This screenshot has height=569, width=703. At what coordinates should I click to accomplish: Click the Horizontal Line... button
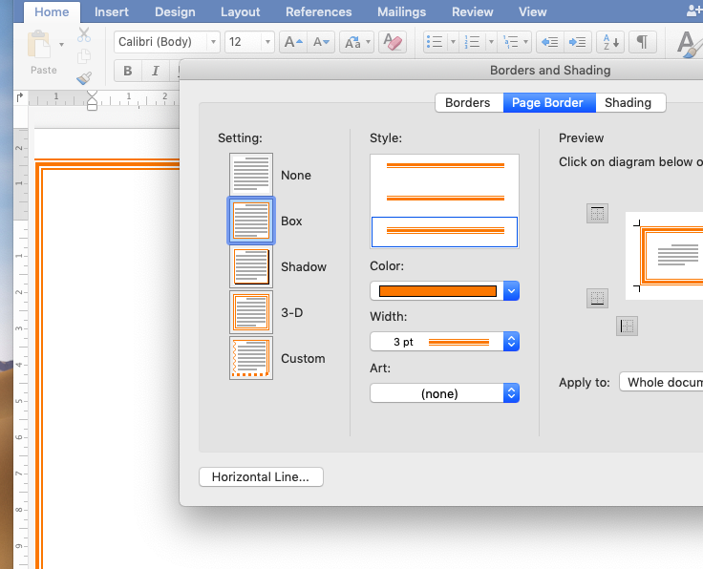261,476
